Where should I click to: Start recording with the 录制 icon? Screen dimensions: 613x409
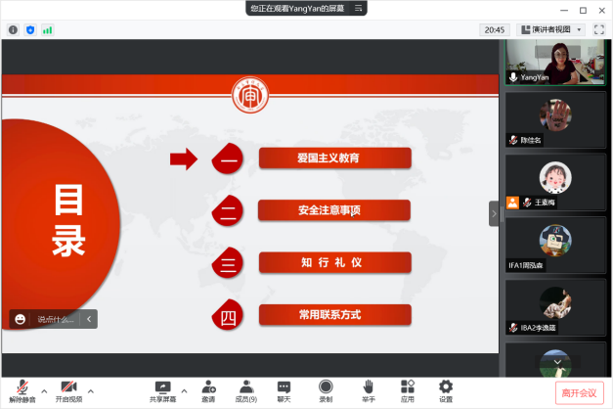(x=326, y=388)
